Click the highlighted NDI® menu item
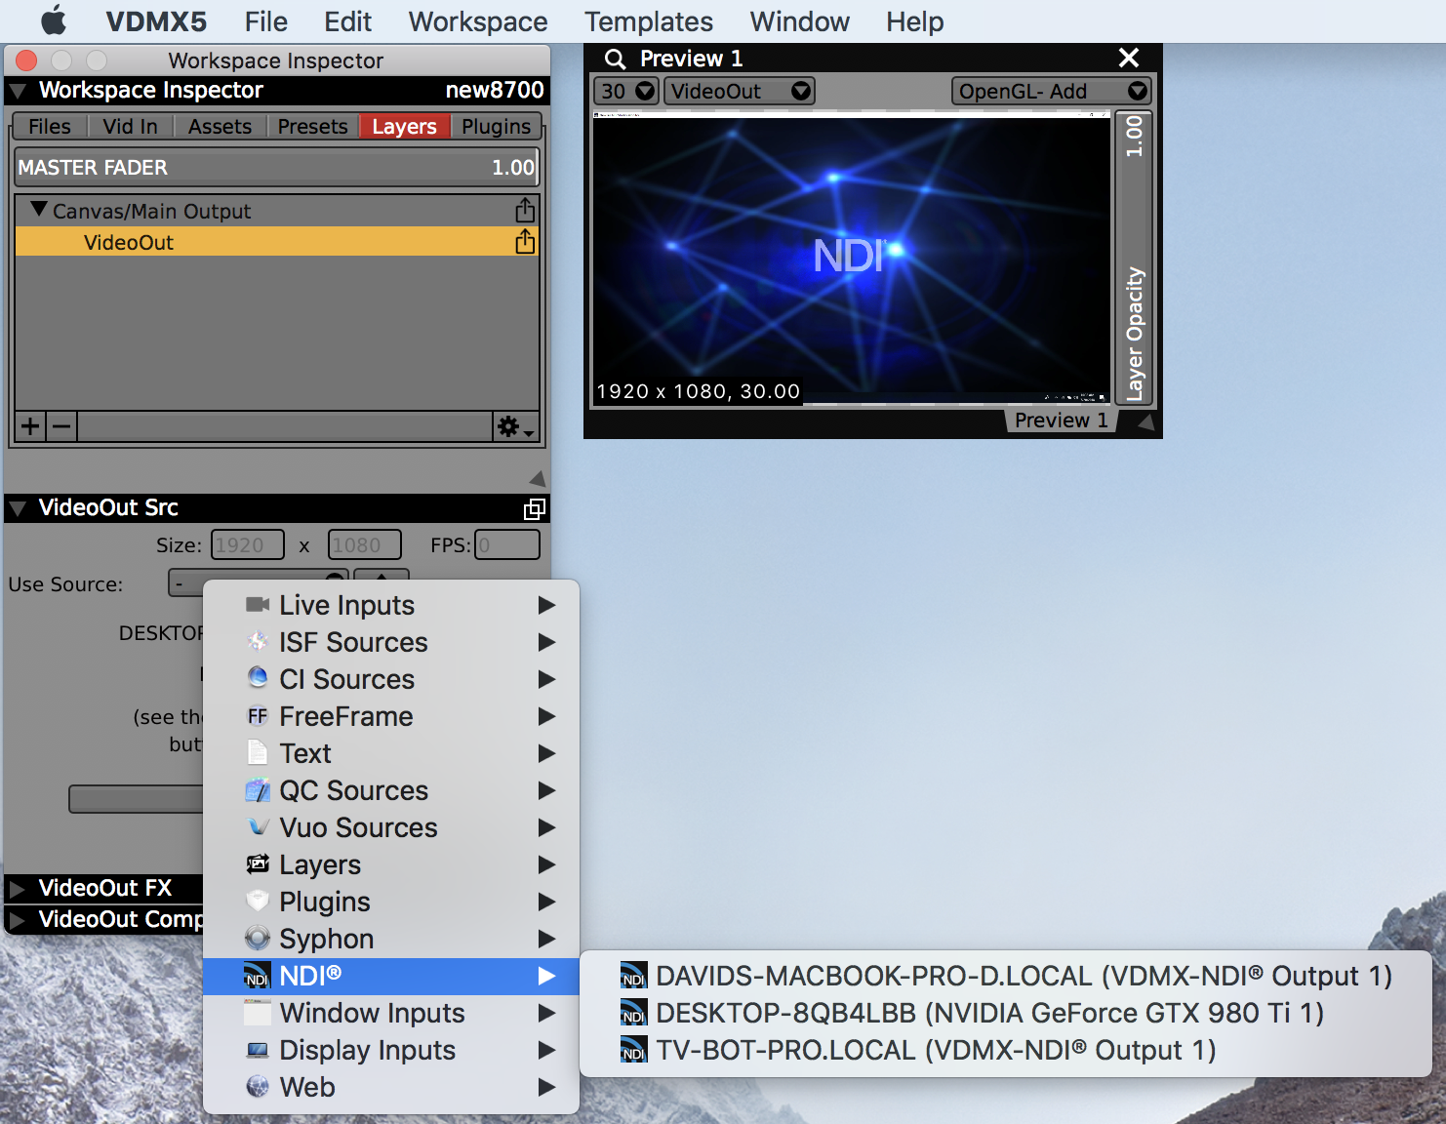Viewport: 1446px width, 1124px height. pyautogui.click(x=391, y=976)
